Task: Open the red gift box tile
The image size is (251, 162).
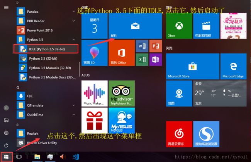Action: [95, 120]
